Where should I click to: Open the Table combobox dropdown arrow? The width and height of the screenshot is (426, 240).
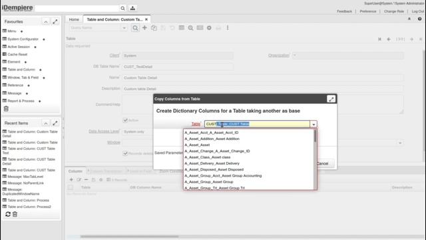(314, 124)
